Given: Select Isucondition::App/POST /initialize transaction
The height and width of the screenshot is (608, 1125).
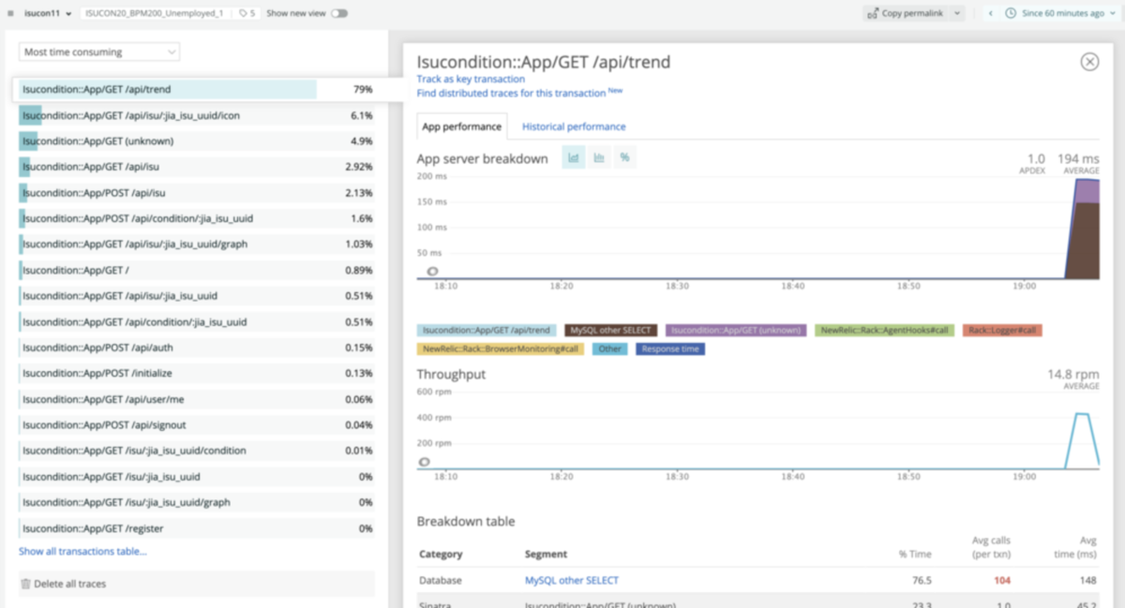Looking at the screenshot, I should pos(197,373).
